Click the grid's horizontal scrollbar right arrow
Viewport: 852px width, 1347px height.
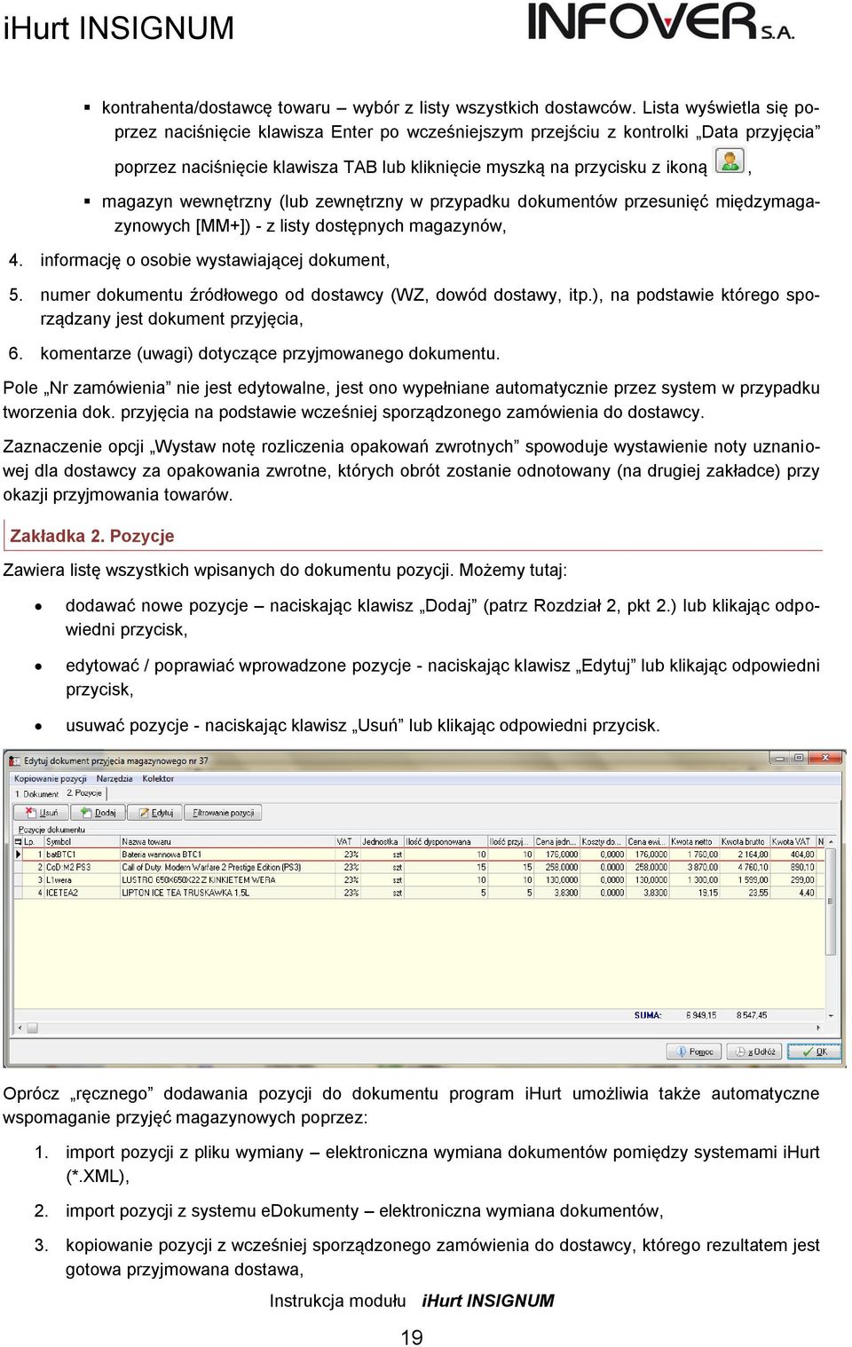[817, 1028]
